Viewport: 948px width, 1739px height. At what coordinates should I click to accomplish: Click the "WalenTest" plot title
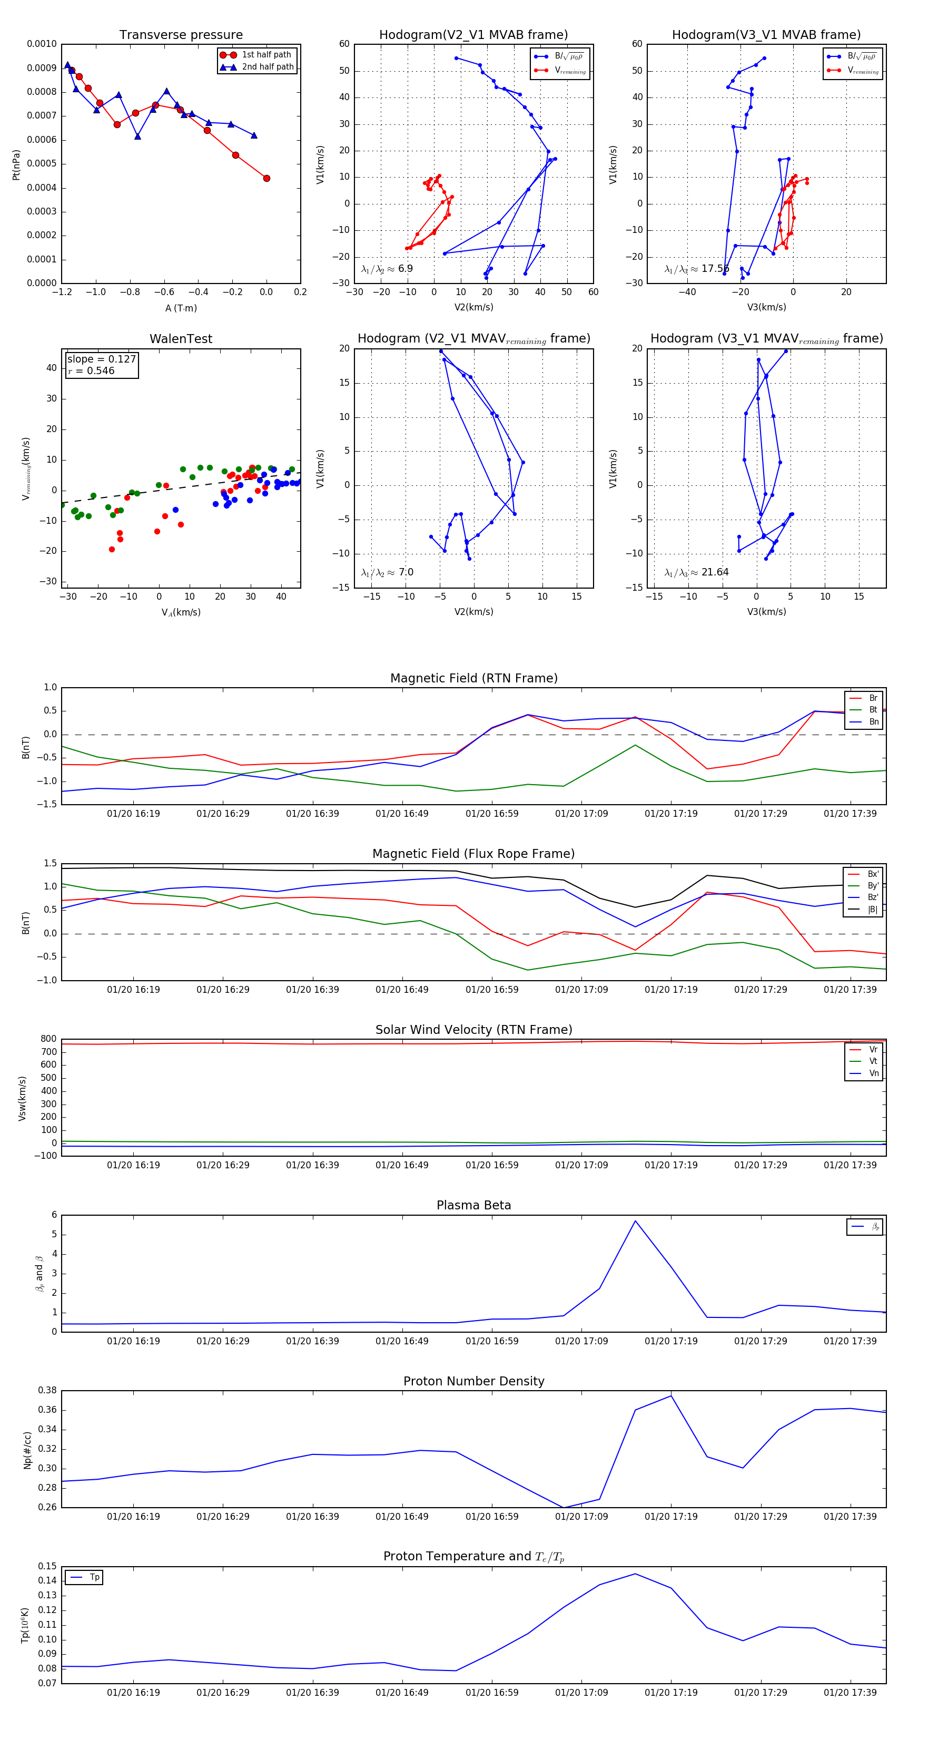coord(181,339)
